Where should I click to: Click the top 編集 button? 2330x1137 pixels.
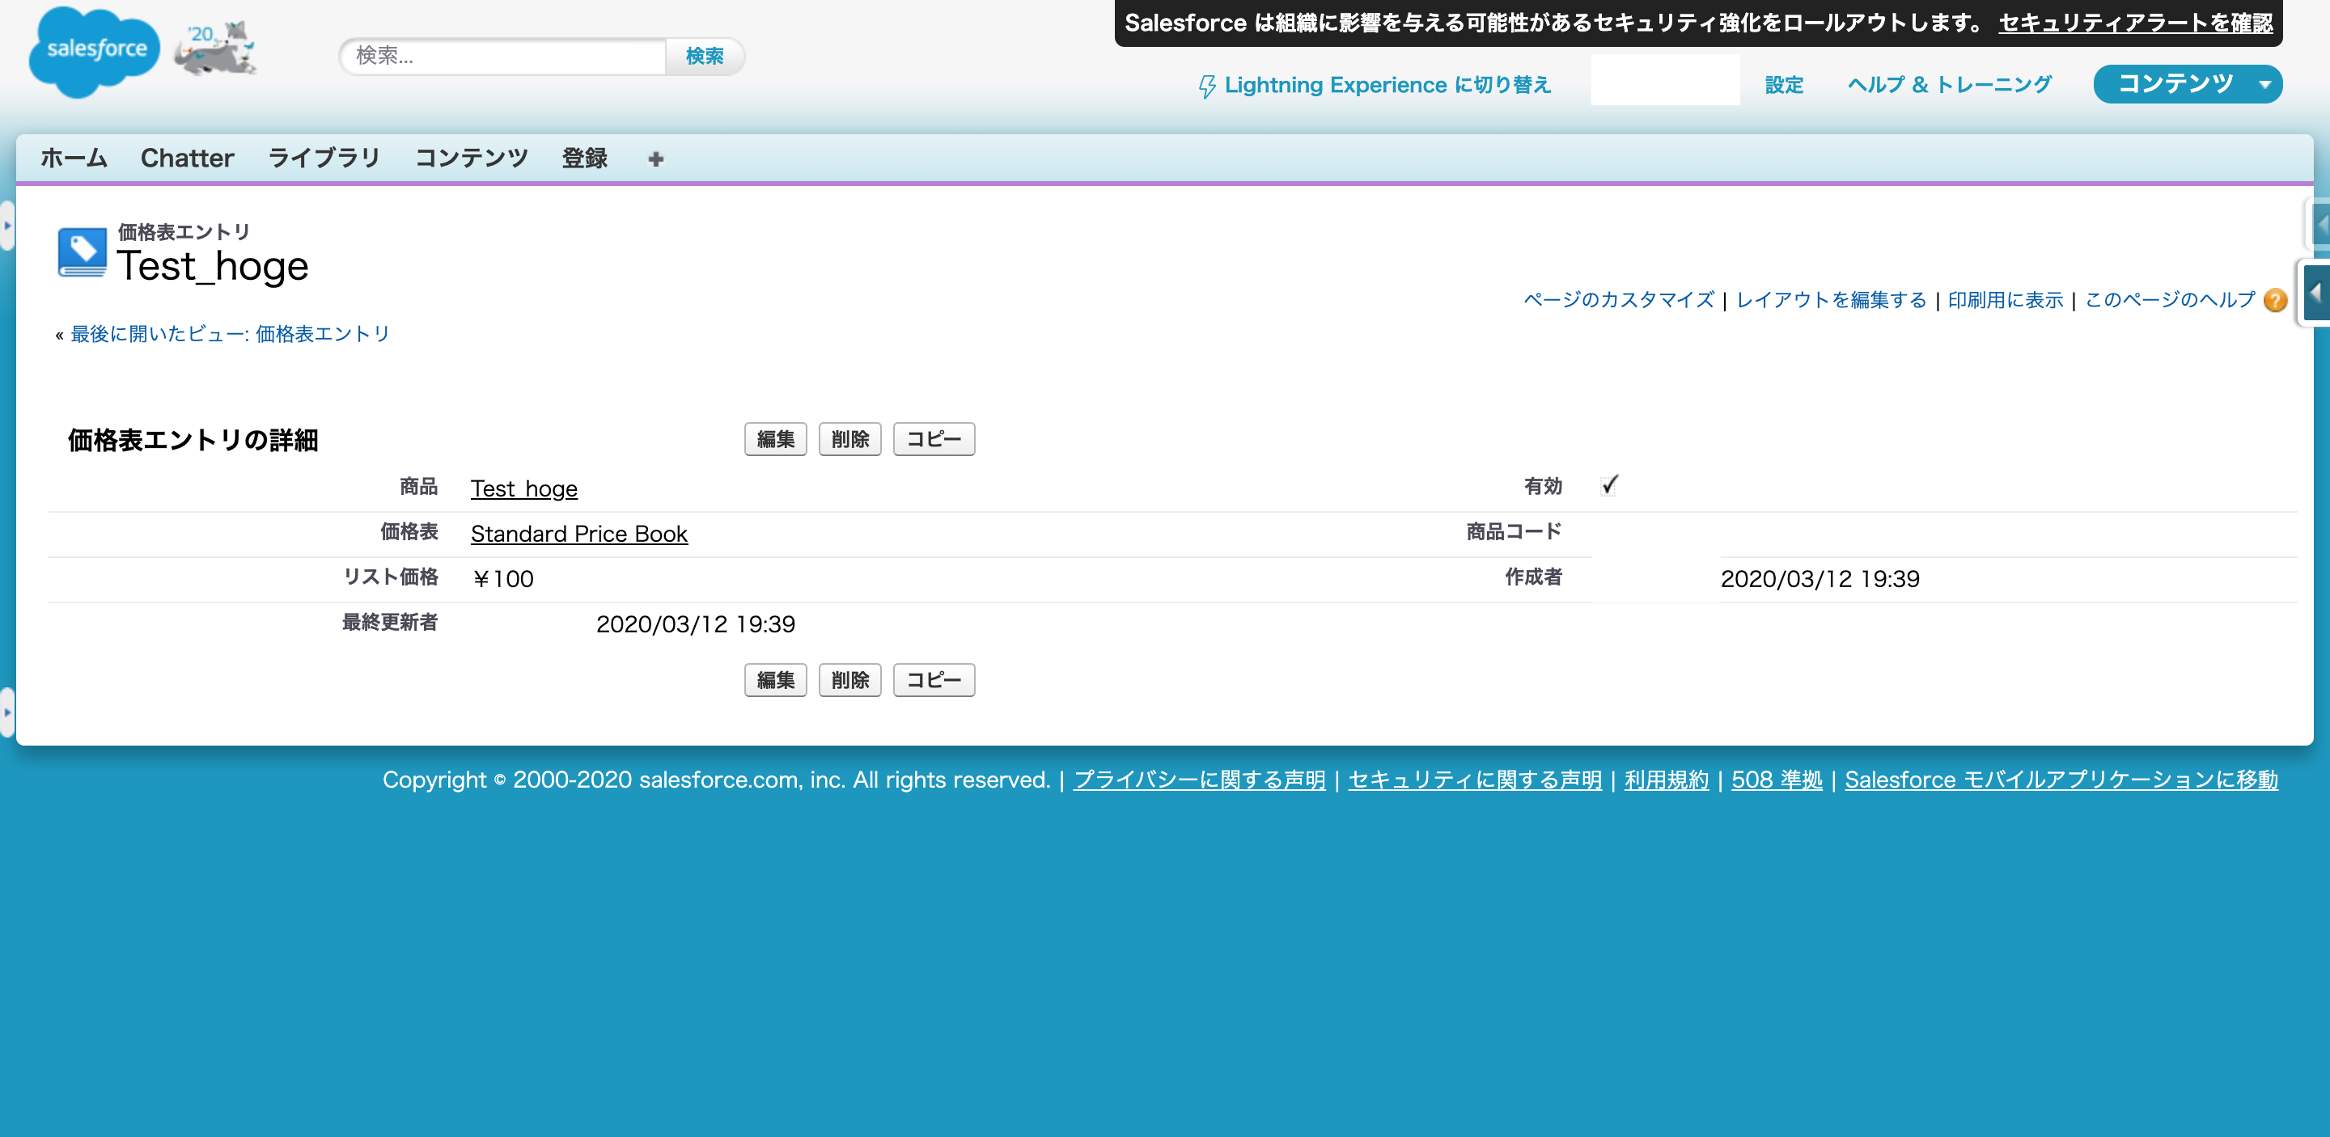click(775, 439)
